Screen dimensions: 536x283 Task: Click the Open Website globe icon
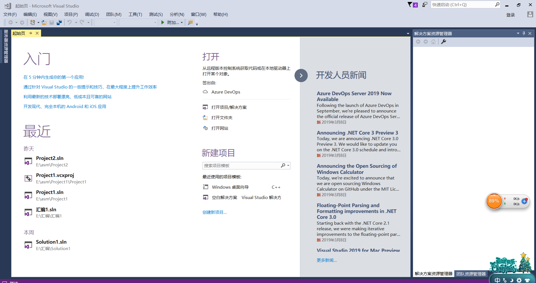205,128
